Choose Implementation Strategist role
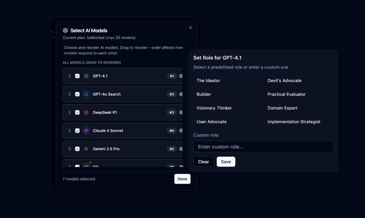 (x=294, y=122)
